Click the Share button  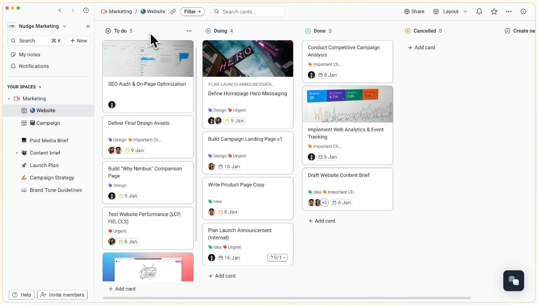tap(414, 11)
